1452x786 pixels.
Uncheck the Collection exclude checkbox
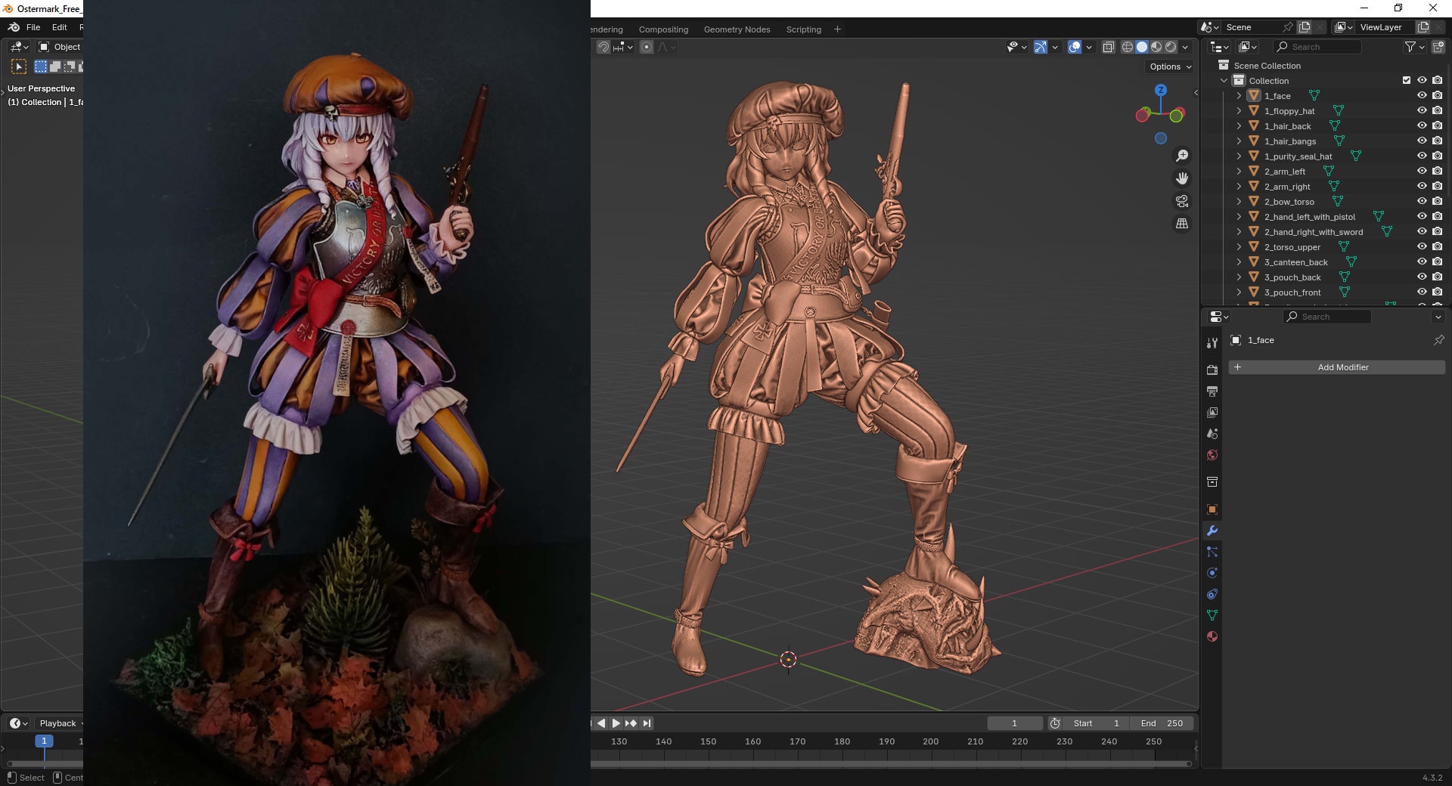coord(1407,80)
